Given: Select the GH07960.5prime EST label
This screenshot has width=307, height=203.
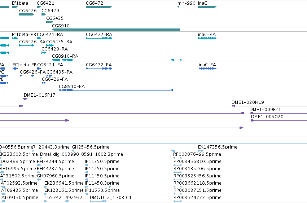Looking at the screenshot, I should click(x=56, y=176).
